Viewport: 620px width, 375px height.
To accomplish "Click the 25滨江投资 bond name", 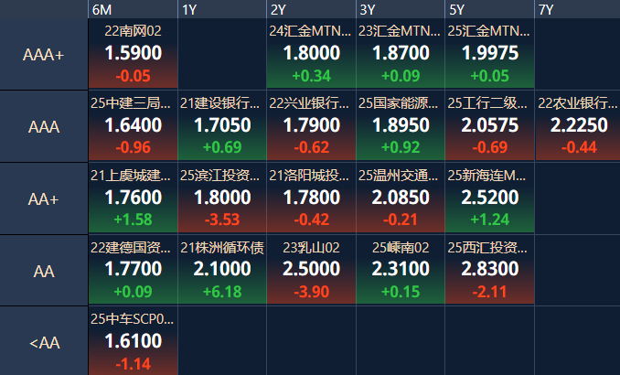I will 222,175.
